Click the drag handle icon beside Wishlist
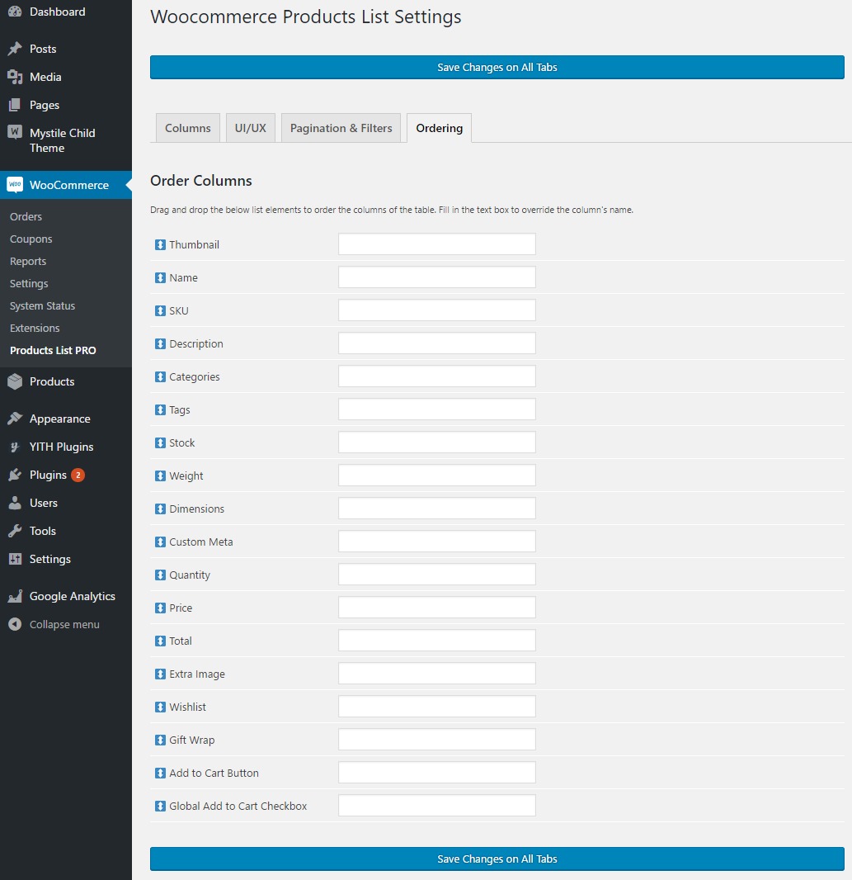 click(x=160, y=707)
